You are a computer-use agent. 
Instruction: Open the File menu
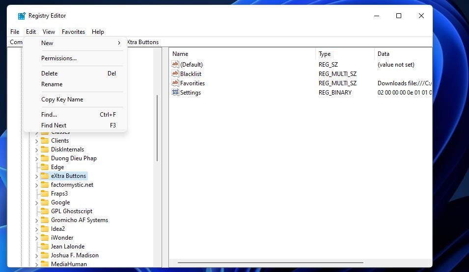[15, 32]
